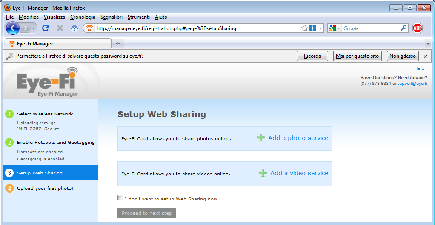Select step 1 Select Wireless Network
The height and width of the screenshot is (225, 435).
pos(45,114)
